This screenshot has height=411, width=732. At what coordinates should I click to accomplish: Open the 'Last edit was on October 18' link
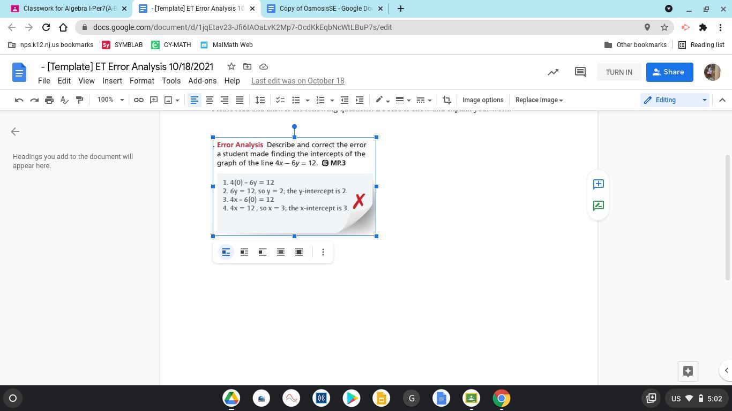298,81
